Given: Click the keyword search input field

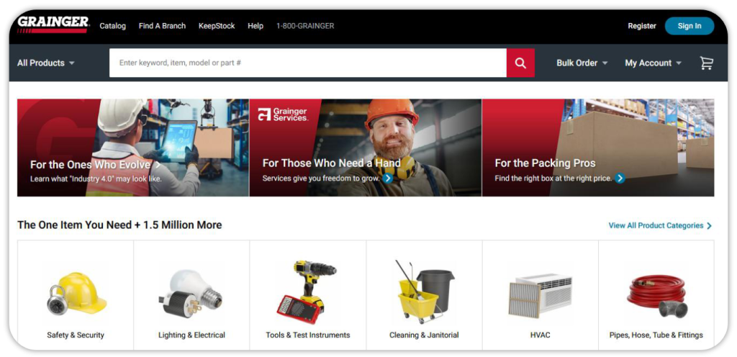Looking at the screenshot, I should [x=308, y=63].
